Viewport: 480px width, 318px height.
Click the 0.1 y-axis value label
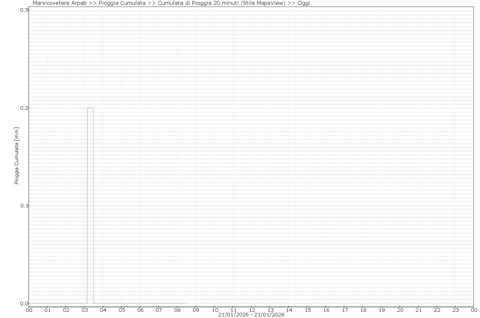point(24,206)
